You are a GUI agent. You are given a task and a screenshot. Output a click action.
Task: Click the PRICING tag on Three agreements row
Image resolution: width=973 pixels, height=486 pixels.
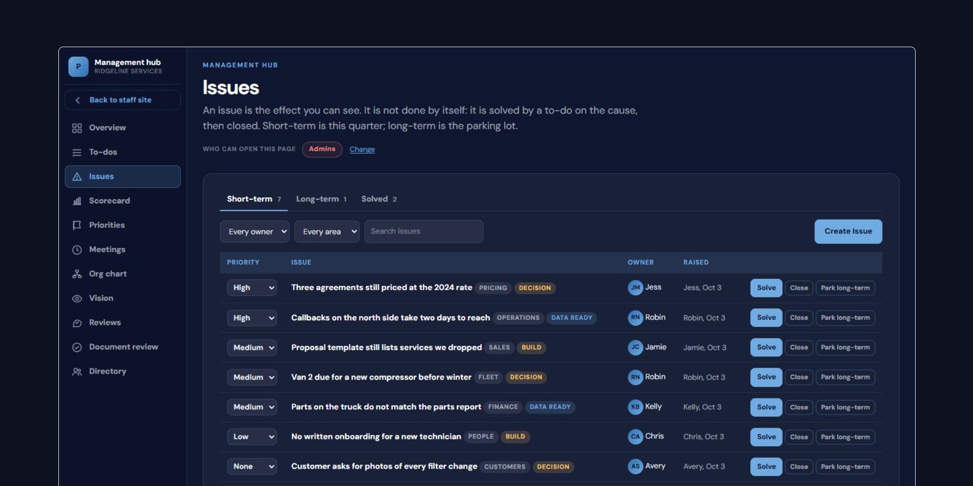(x=493, y=288)
